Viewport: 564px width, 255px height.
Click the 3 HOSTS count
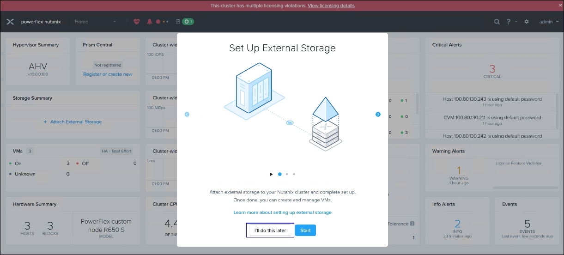(27, 228)
